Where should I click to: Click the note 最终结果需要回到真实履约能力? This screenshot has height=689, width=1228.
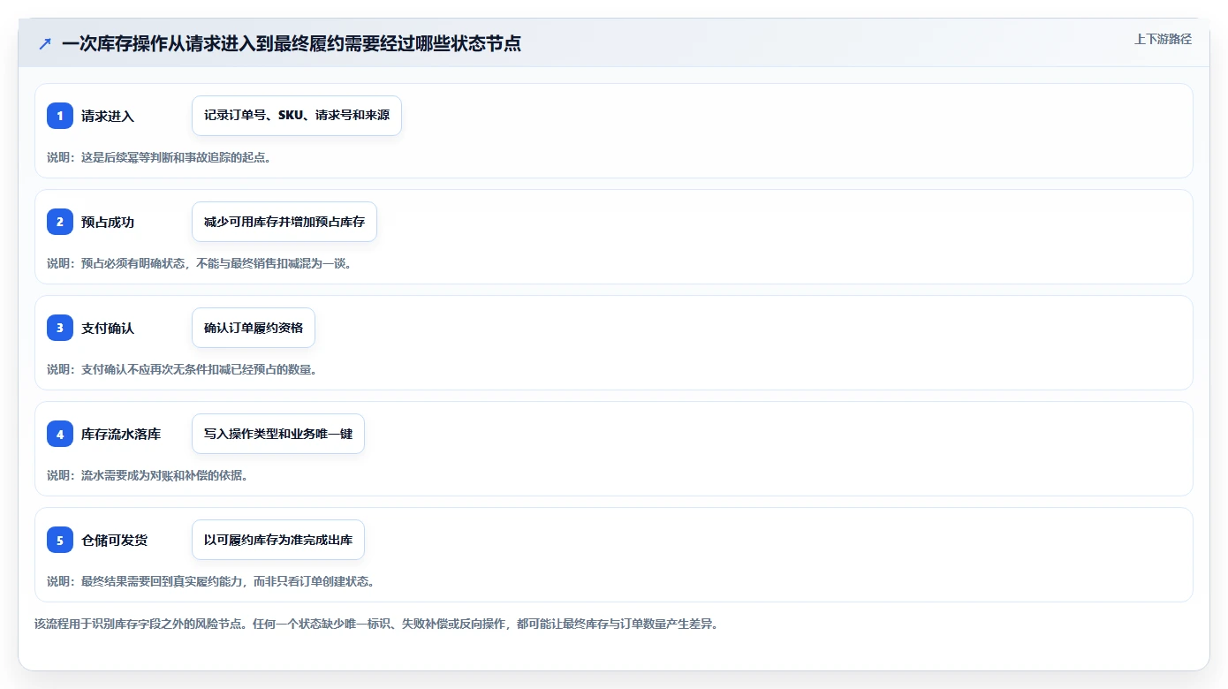pos(160,581)
